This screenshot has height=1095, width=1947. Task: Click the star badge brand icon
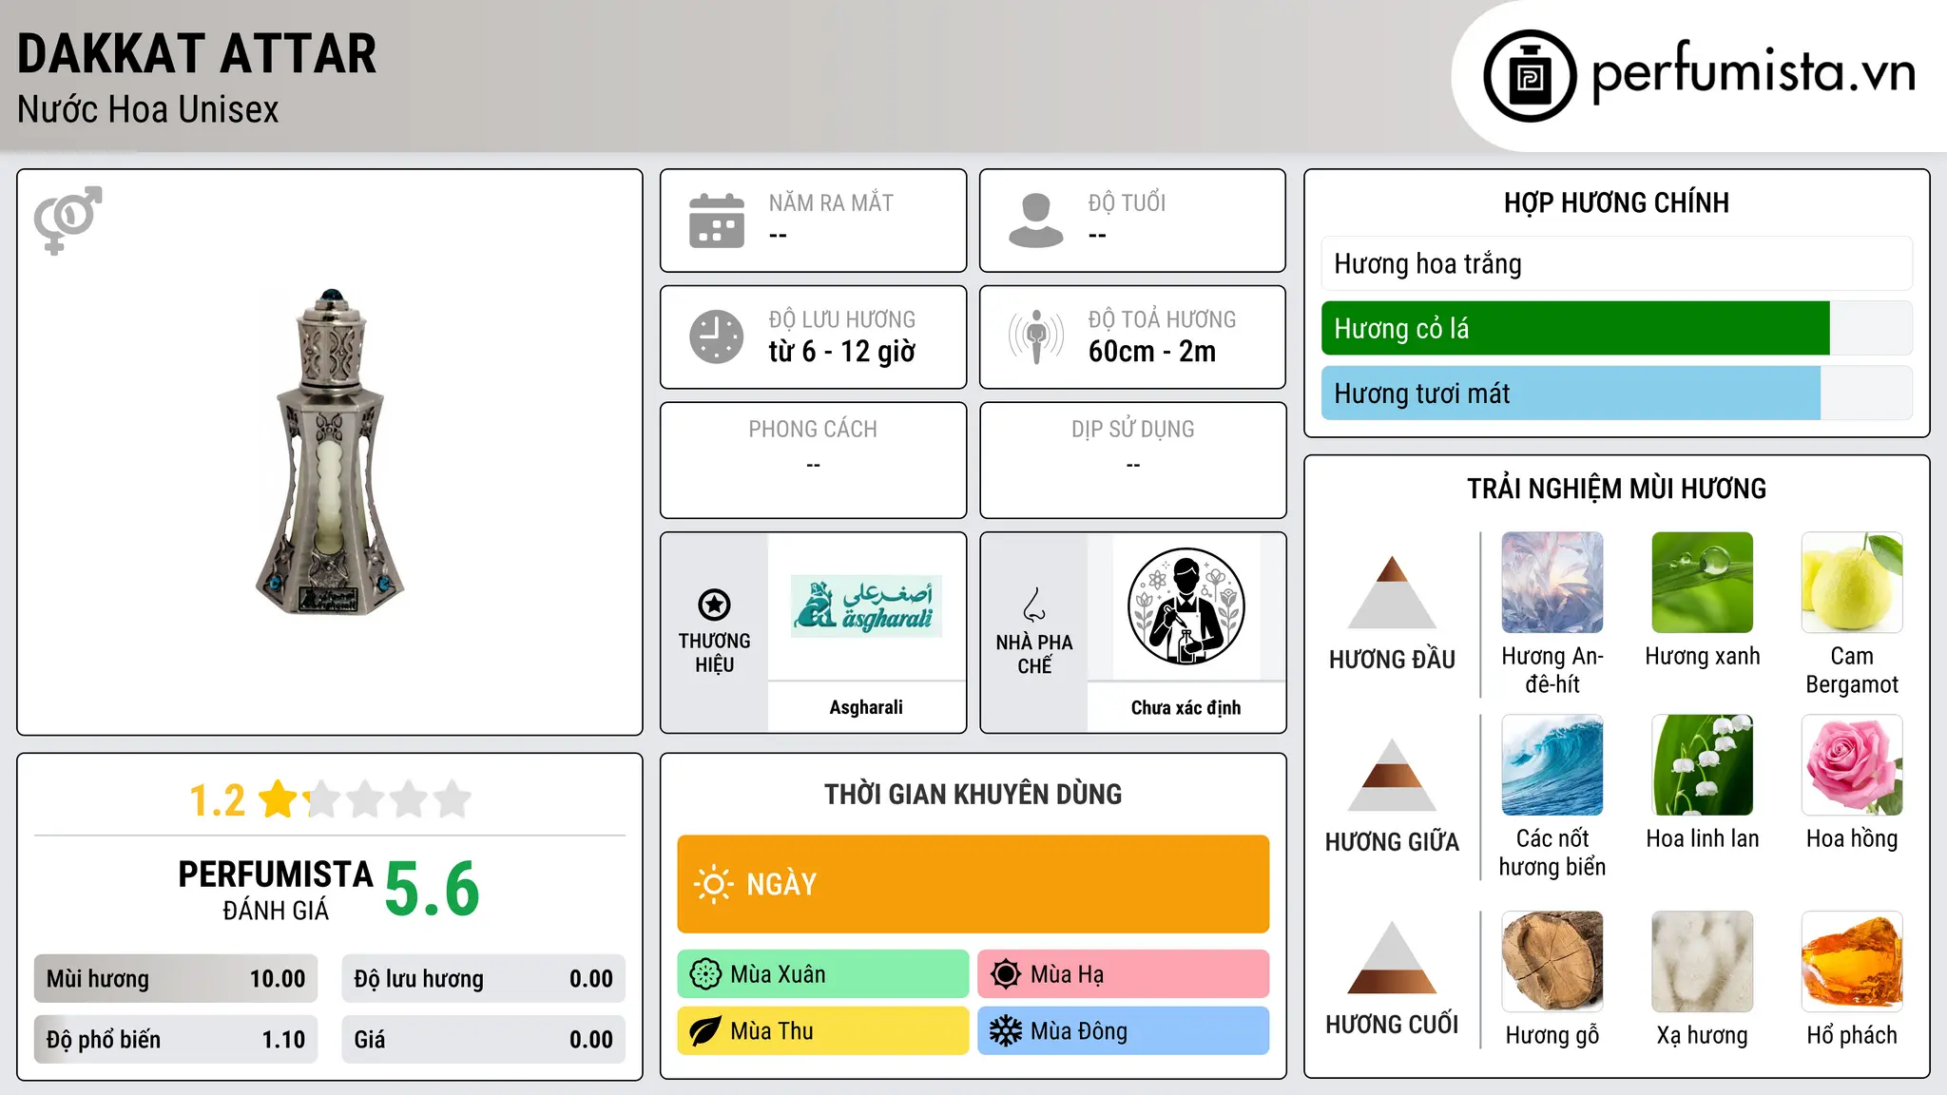(714, 605)
